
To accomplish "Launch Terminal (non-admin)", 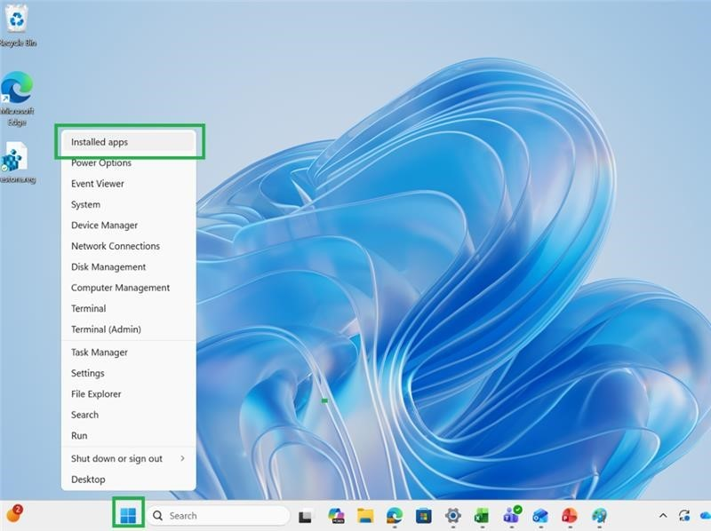I will [x=128, y=308].
